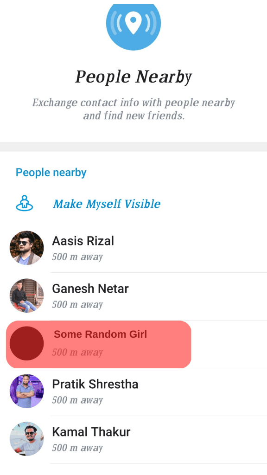The image size is (267, 475).
Task: Open Ganesh Netar's profile picture
Action: 26,295
